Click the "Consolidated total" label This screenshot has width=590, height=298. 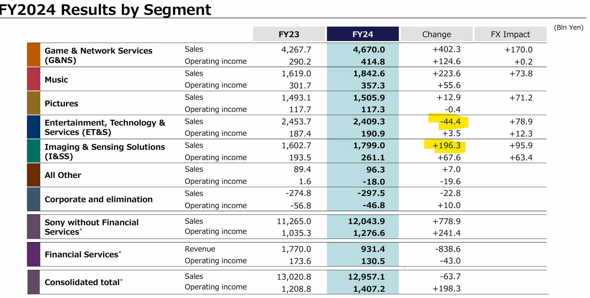[x=84, y=282]
